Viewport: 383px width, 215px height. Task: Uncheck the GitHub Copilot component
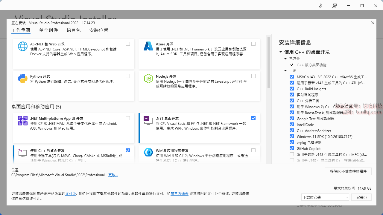coord(292,148)
